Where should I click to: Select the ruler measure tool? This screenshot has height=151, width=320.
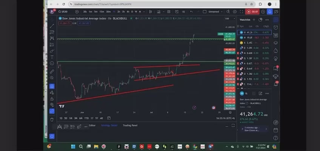click(52, 71)
